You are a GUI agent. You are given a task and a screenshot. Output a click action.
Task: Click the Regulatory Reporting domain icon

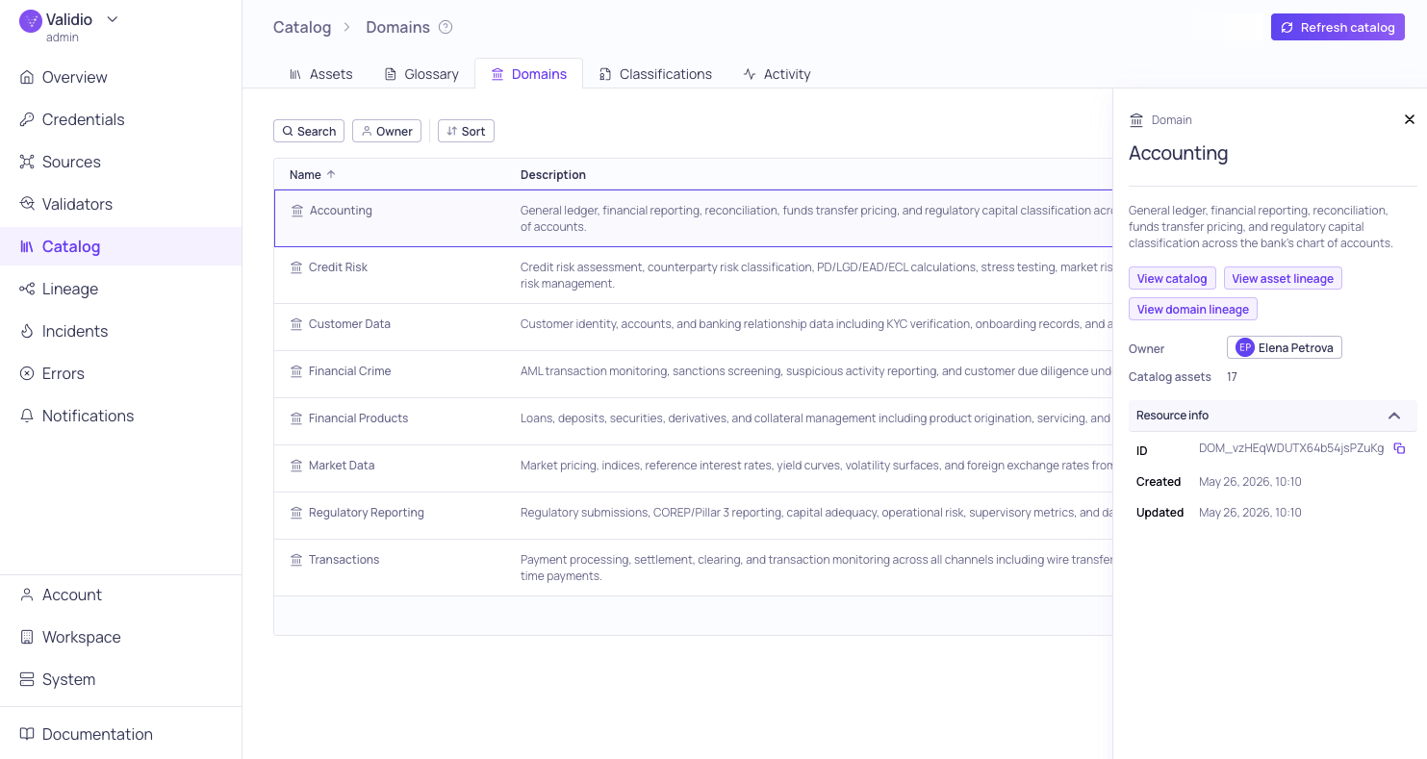click(x=296, y=513)
